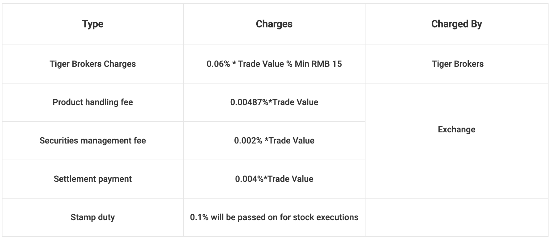Select the Settlement payment cell

[x=93, y=179]
